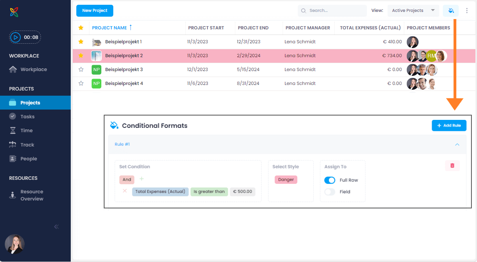Click the project search field
This screenshot has width=477, height=262.
332,11
